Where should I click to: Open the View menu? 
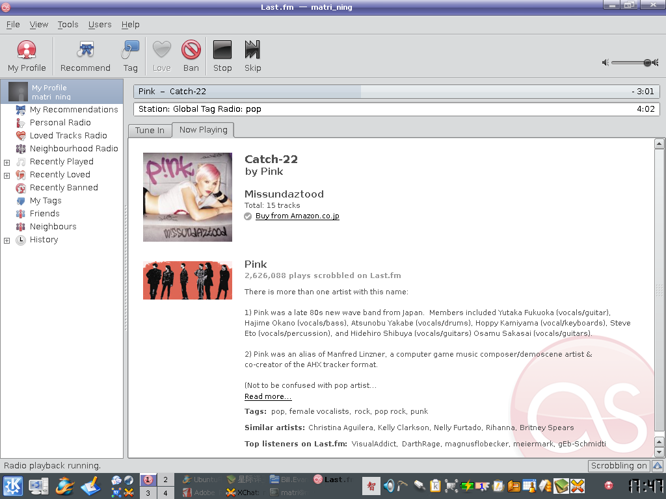[38, 25]
